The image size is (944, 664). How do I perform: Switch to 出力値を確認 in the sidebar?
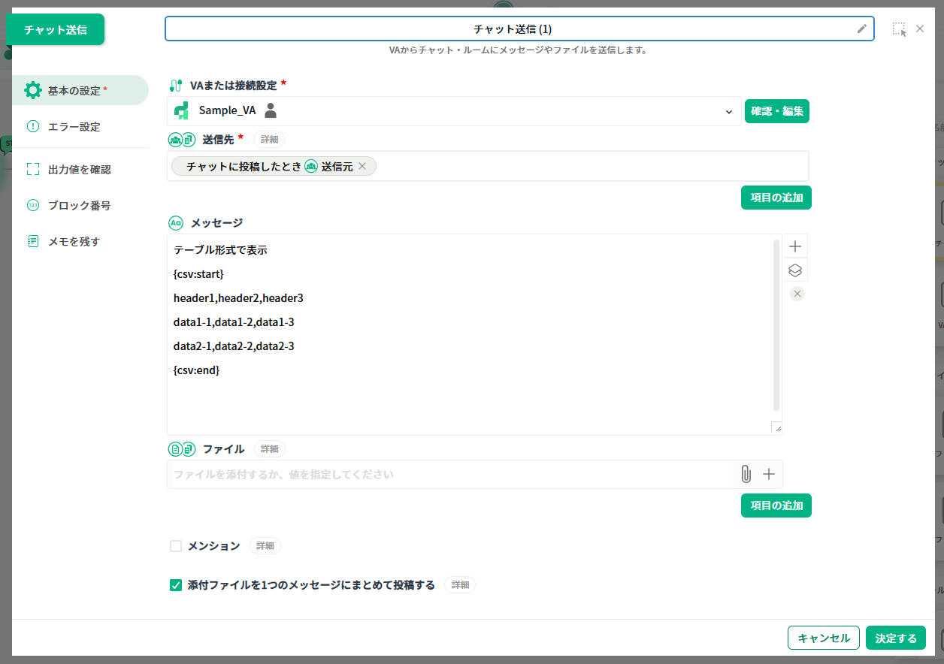[x=79, y=170]
